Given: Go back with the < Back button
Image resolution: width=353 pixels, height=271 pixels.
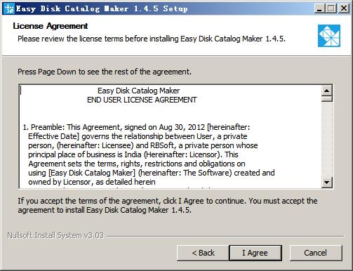Looking at the screenshot, I should (x=203, y=253).
